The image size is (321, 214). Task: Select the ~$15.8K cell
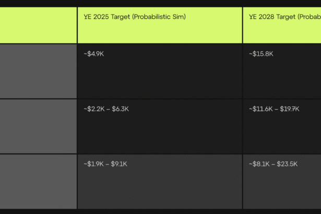pos(282,71)
